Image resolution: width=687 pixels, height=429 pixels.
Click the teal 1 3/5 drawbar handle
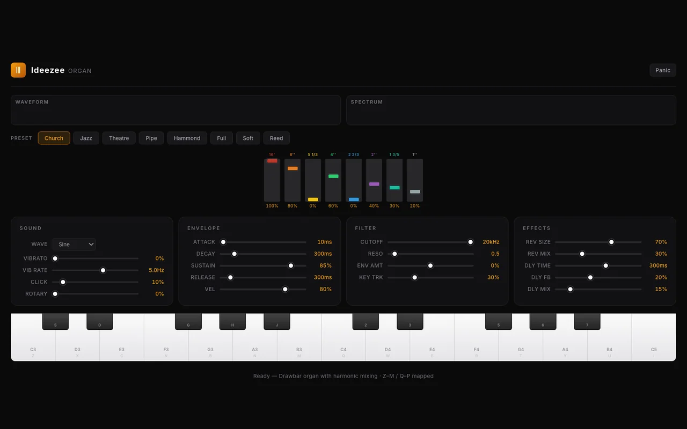pos(394,188)
